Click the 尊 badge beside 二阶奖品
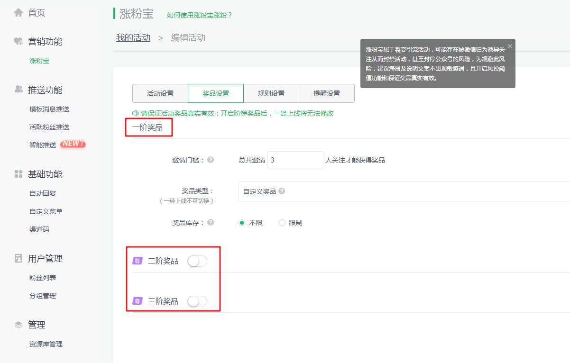 tap(137, 260)
